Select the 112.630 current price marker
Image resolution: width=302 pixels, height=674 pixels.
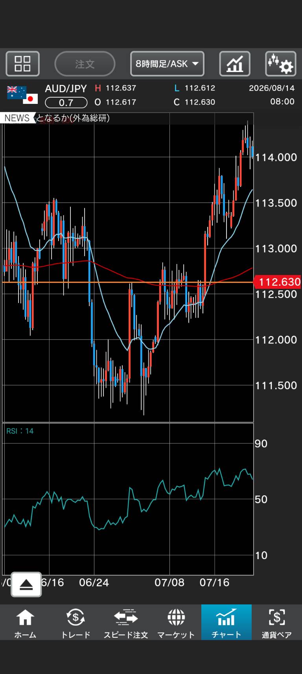click(277, 282)
